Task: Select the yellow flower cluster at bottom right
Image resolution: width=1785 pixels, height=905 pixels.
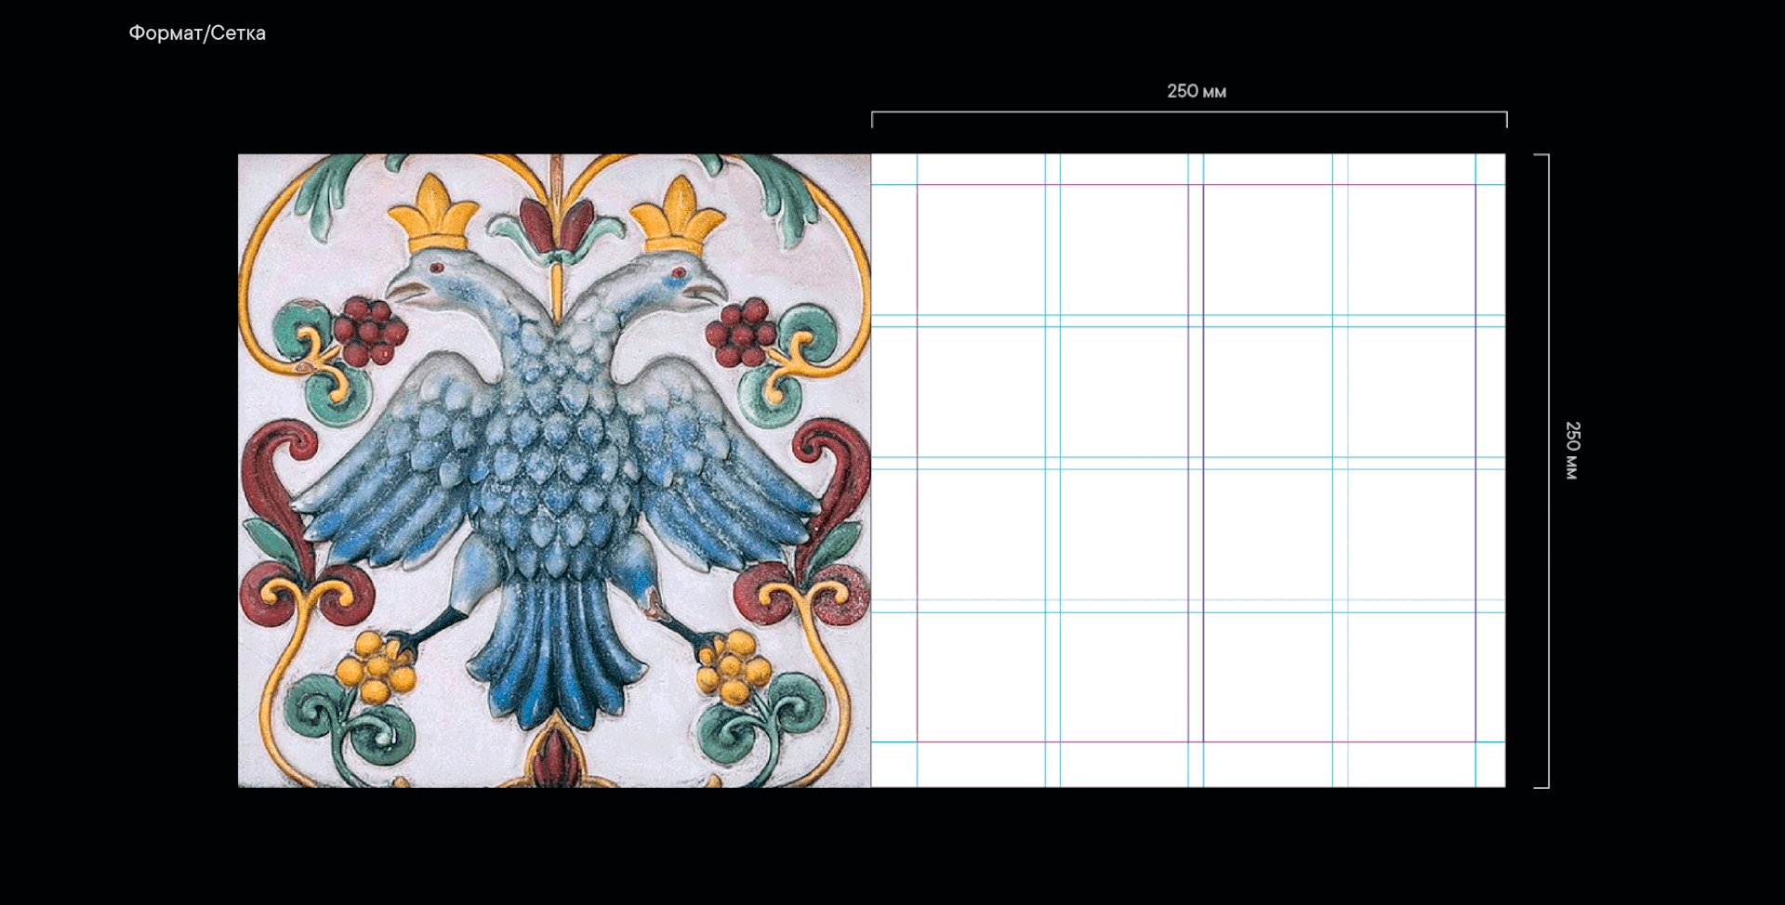Action: tap(734, 665)
